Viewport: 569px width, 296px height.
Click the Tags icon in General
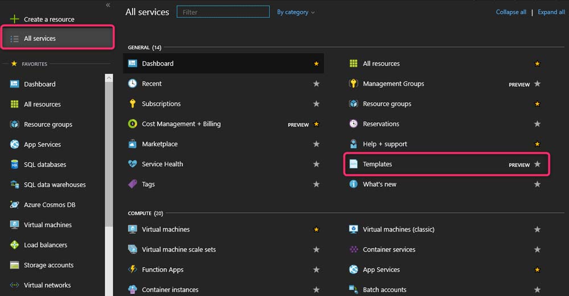(x=133, y=184)
